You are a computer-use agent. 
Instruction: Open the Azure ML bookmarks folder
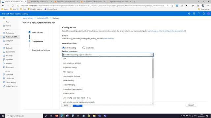coord(15,9)
